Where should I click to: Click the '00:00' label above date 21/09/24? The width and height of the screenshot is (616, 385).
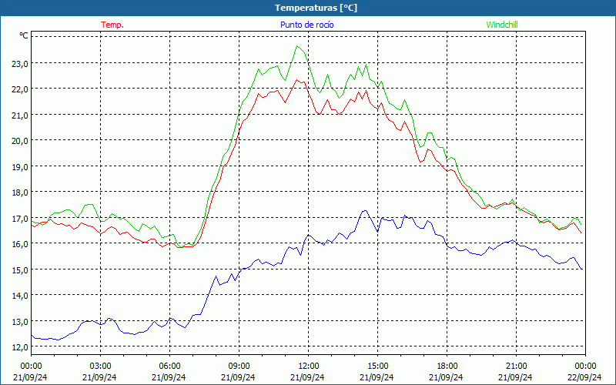pyautogui.click(x=31, y=367)
